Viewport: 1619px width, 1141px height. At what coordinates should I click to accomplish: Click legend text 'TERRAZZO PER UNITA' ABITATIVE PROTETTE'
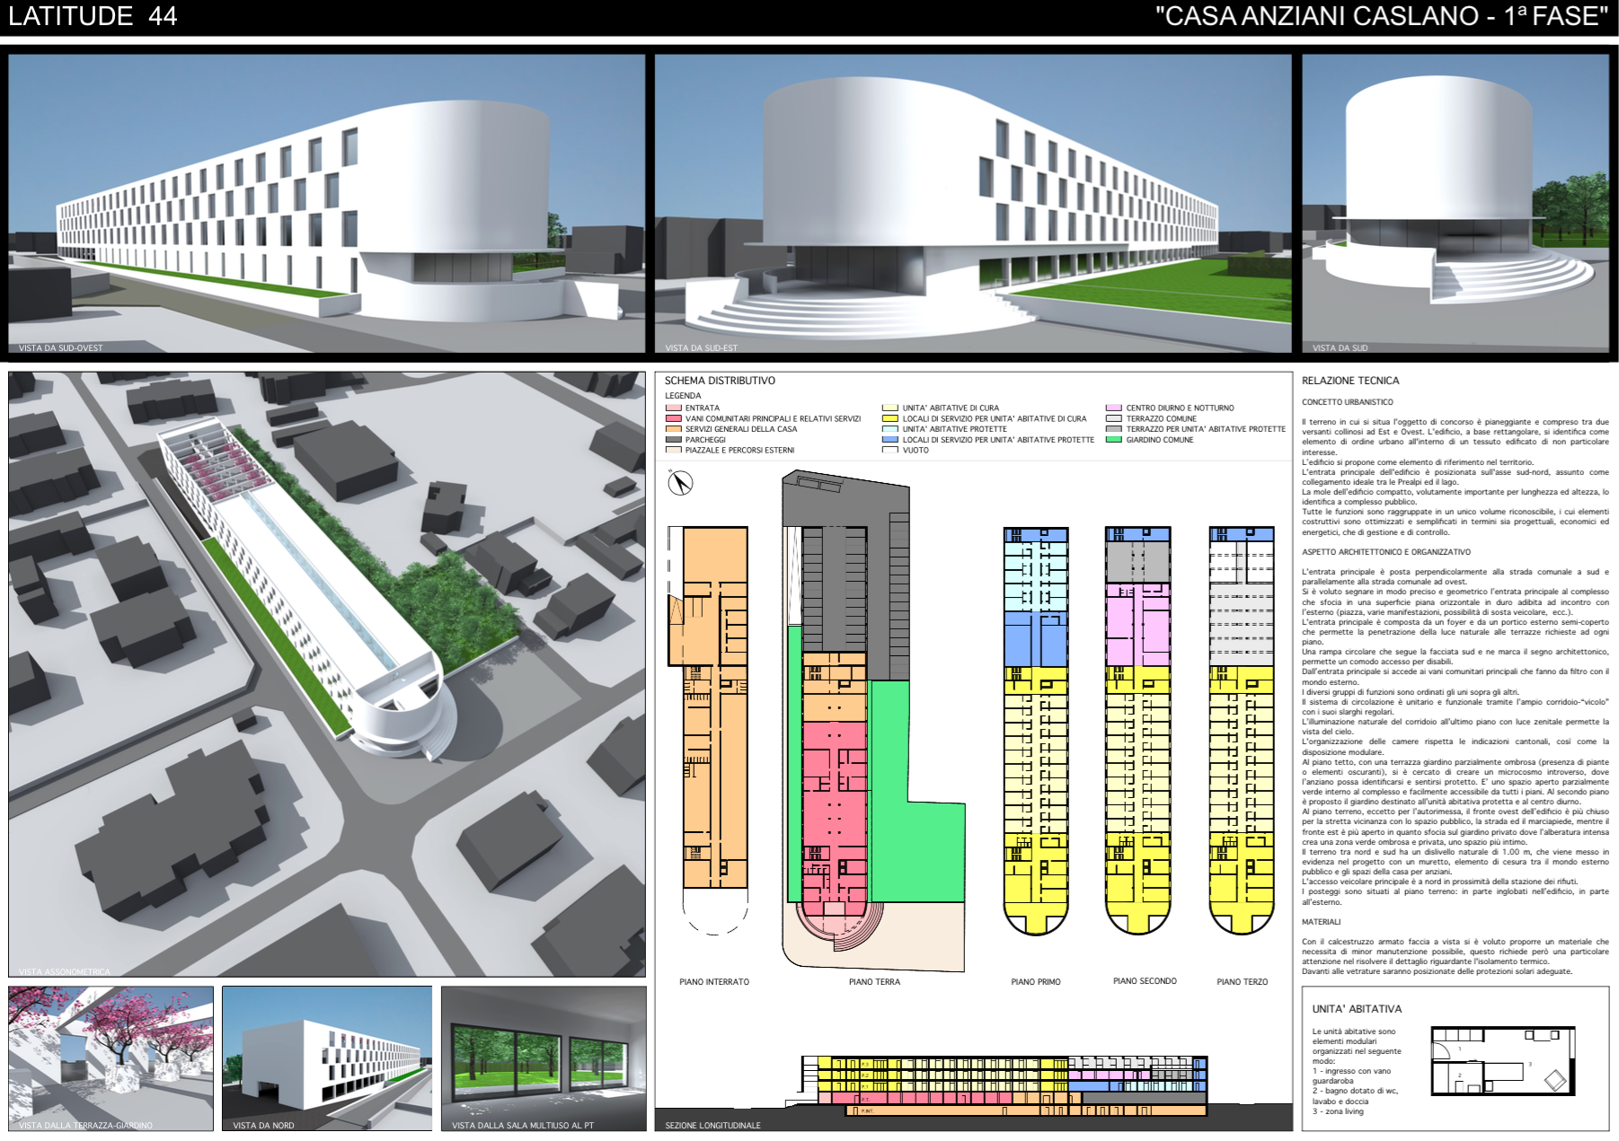click(x=1206, y=429)
